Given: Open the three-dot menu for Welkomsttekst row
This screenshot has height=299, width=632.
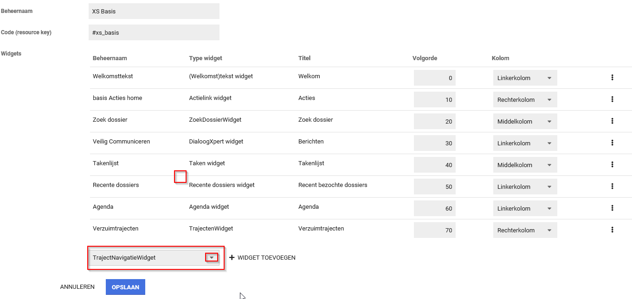Looking at the screenshot, I should [x=612, y=78].
